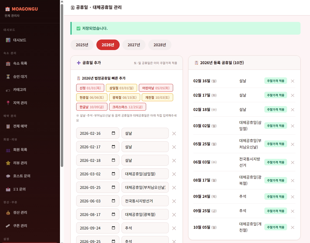This screenshot has height=243, width=310.
Task: Quick add 크리스마스 12/25 holiday
Action: (127, 107)
